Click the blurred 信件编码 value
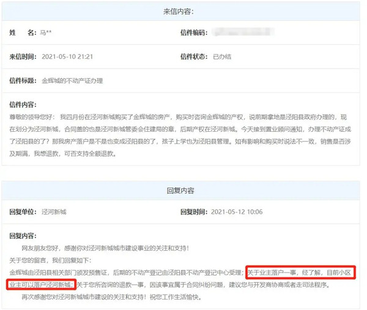Viewport: 367px width, 310px height. pos(243,32)
